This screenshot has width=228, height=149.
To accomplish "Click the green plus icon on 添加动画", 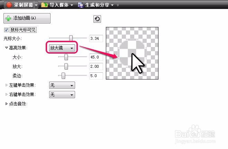I will 8,18.
